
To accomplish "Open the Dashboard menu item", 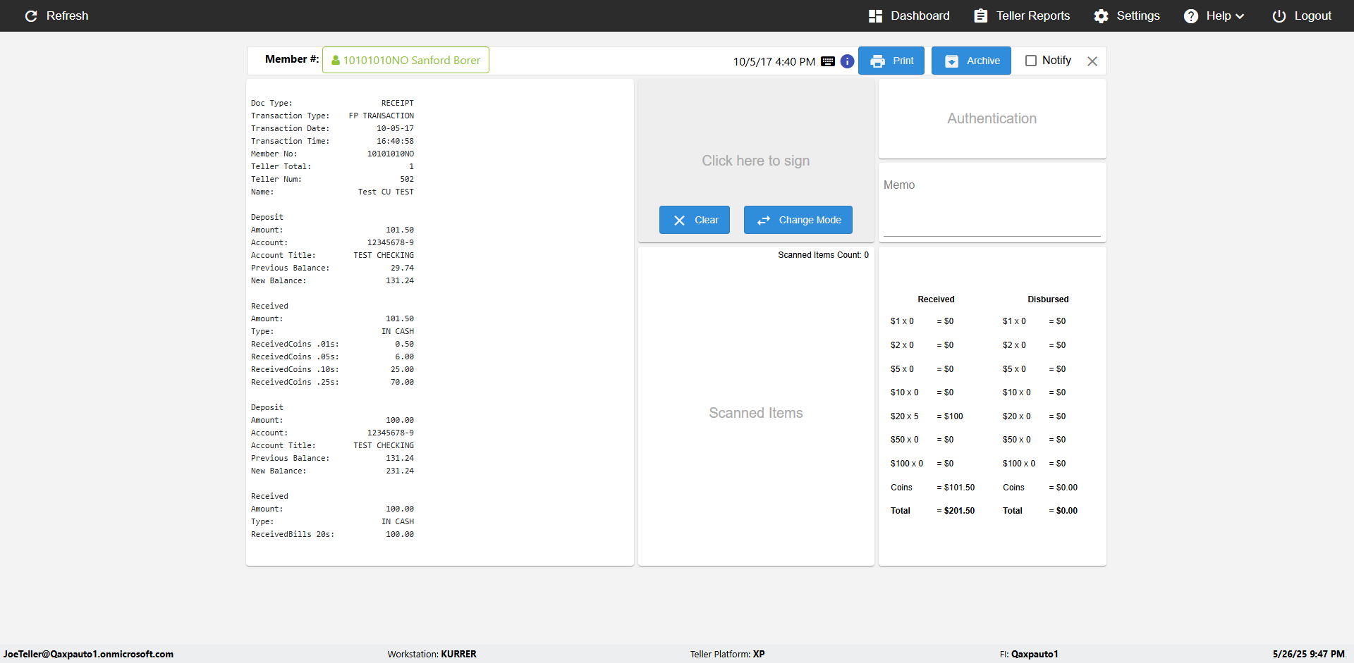I will [909, 16].
